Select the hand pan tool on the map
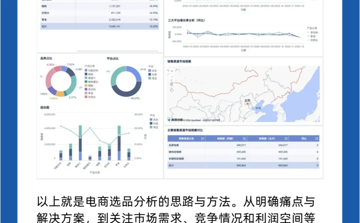The height and width of the screenshot is (223, 360). pyautogui.click(x=172, y=90)
